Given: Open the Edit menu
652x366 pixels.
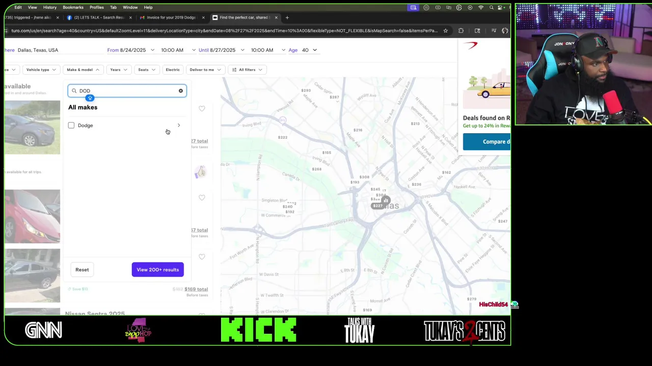Looking at the screenshot, I should 18,7.
